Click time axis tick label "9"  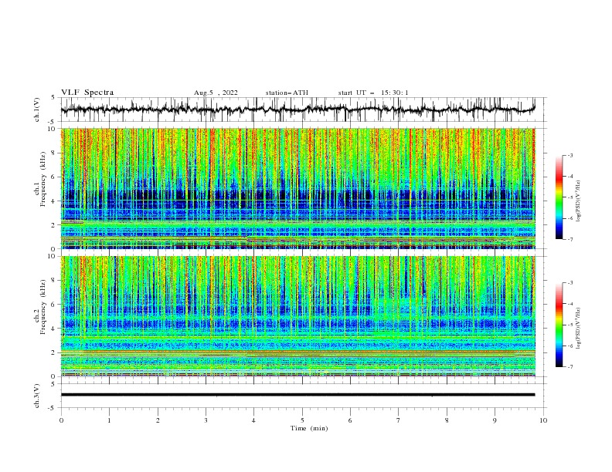495,420
